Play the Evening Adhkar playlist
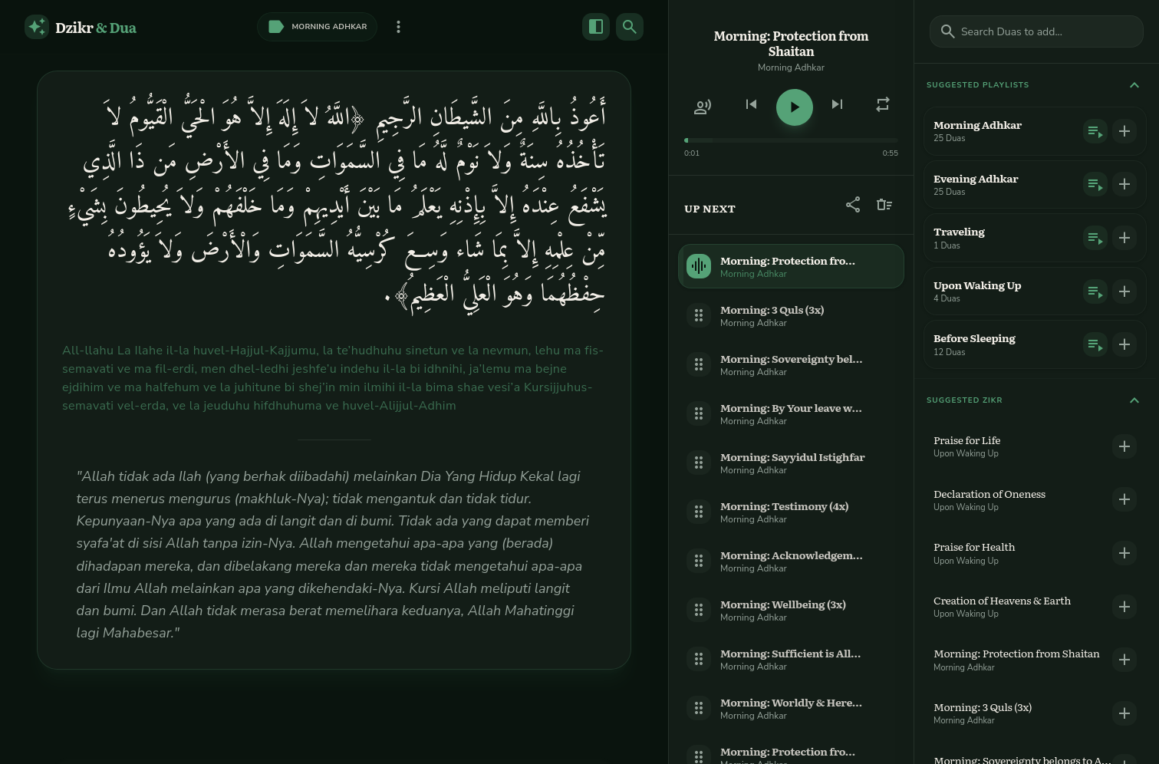 pyautogui.click(x=1095, y=184)
